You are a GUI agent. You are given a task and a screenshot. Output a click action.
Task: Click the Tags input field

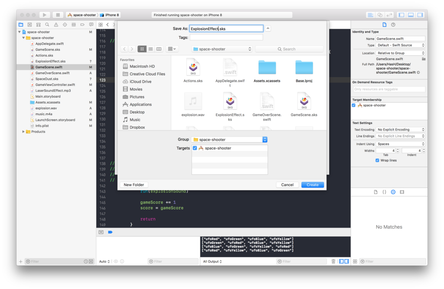[226, 37]
